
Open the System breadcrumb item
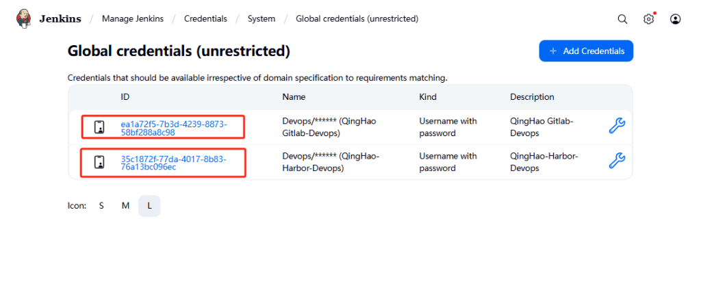coord(262,18)
